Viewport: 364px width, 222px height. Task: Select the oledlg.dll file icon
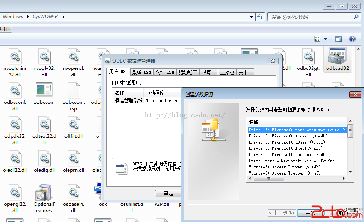pyautogui.click(x=44, y=158)
